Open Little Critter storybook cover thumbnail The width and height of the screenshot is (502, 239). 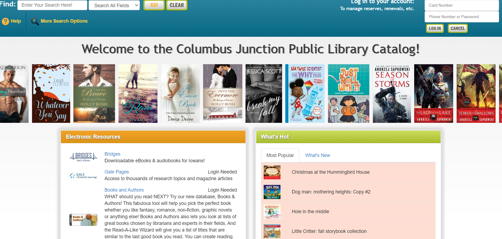272,231
